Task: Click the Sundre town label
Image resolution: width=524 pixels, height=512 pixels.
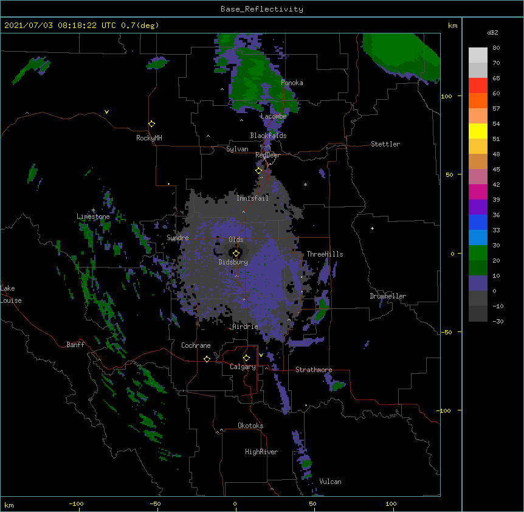Action: point(178,238)
